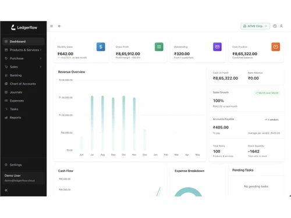Click the Jul revenue bar
Viewport: 291px width, 218px height.
pos(92,123)
